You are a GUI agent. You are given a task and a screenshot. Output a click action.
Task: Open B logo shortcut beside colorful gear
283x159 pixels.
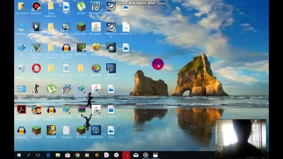pos(111,68)
